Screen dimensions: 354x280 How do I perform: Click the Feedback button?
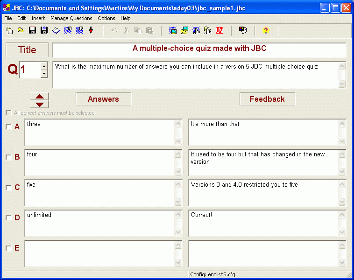tap(267, 99)
